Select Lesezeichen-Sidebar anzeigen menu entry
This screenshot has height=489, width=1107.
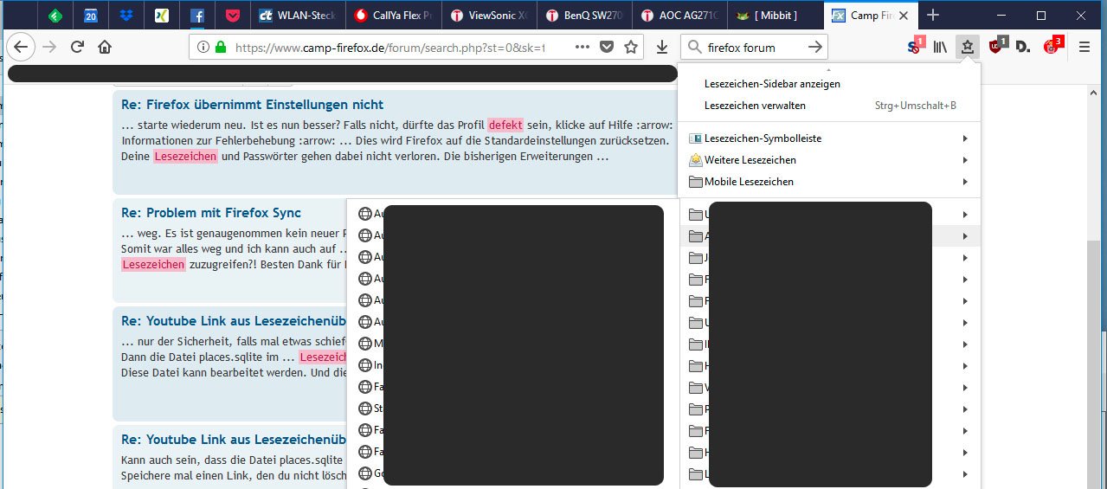[x=772, y=84]
